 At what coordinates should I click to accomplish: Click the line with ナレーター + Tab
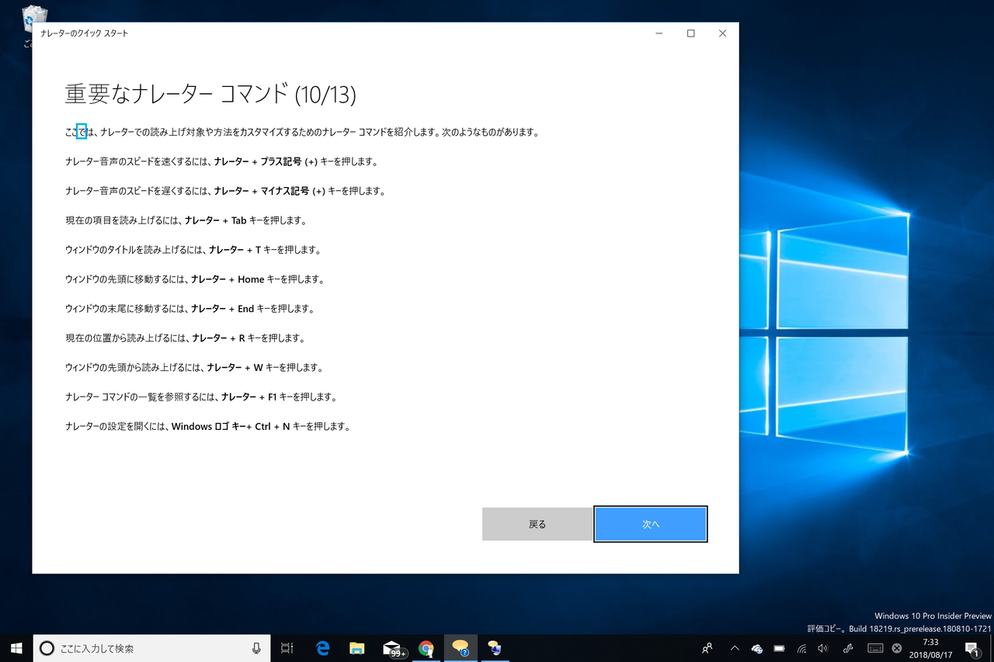tap(186, 220)
